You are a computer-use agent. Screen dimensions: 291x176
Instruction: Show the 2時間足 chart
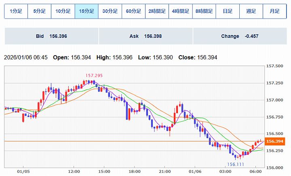157,11
